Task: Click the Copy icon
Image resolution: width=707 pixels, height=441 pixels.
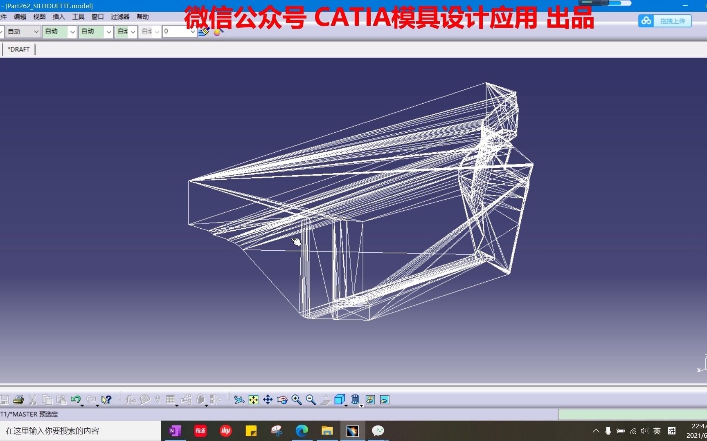Action: (47, 400)
